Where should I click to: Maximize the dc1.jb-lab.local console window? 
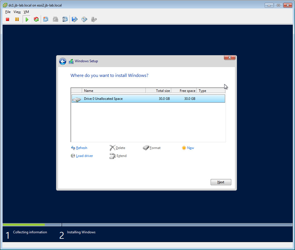pyautogui.click(x=279, y=5)
